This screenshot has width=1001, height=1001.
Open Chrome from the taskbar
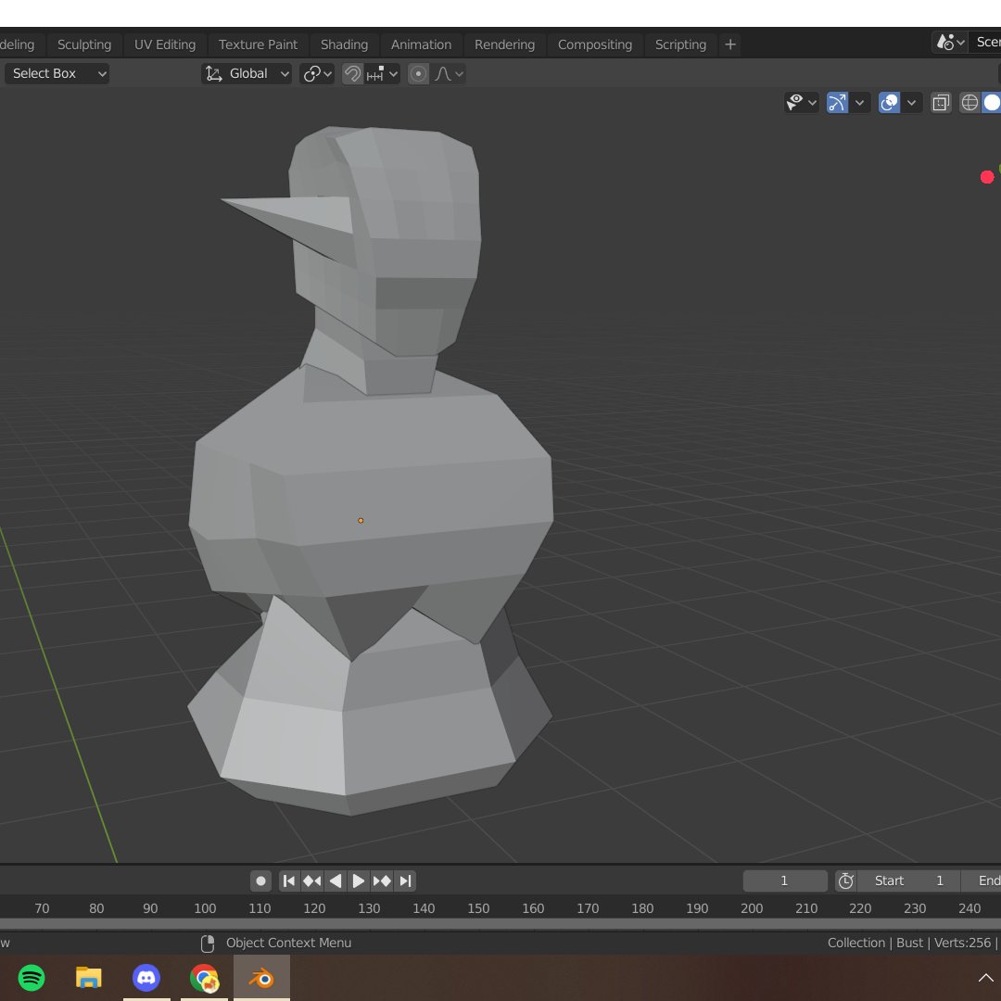tap(204, 978)
